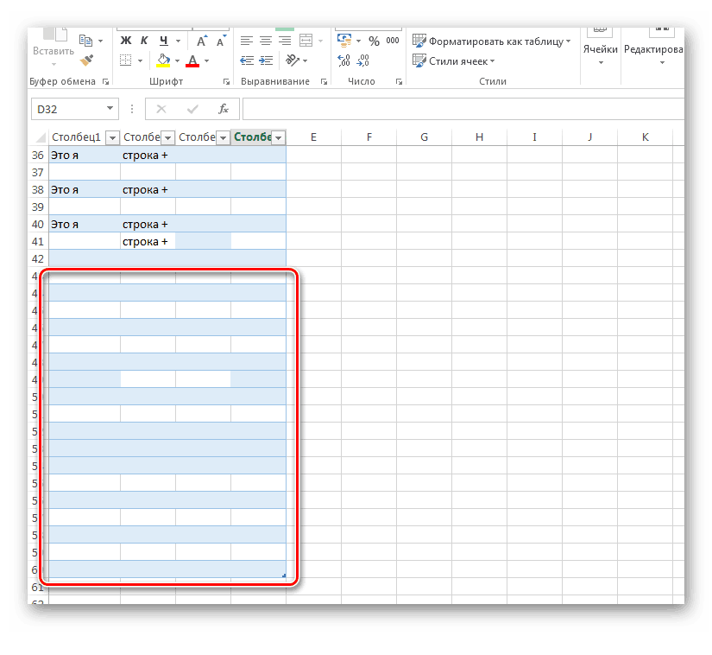Open the Столбец1 filter dropdown
Screen dimensions: 712x655
(x=111, y=137)
